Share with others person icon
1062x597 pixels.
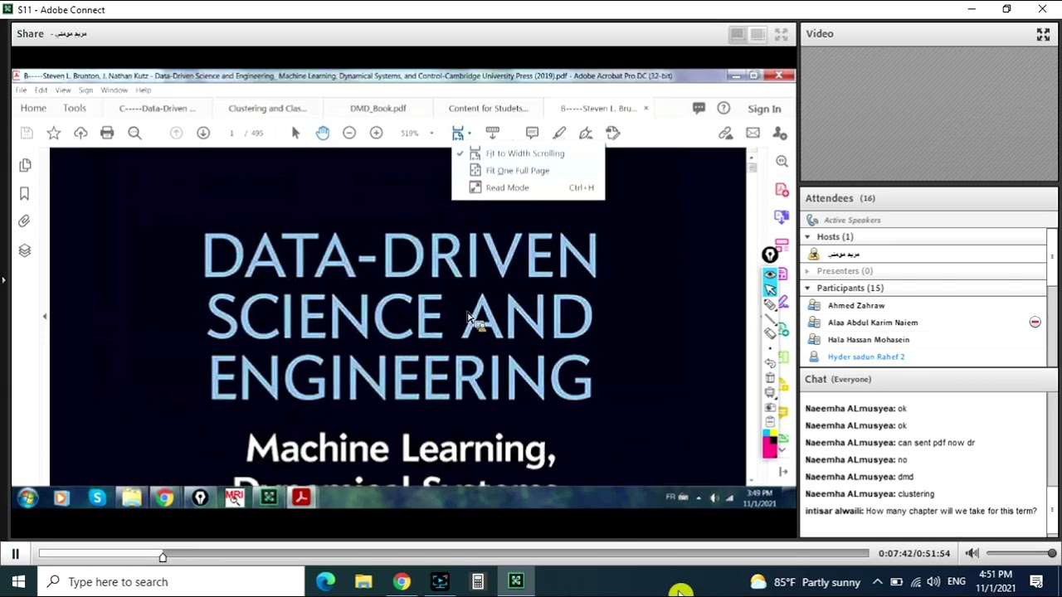point(780,133)
